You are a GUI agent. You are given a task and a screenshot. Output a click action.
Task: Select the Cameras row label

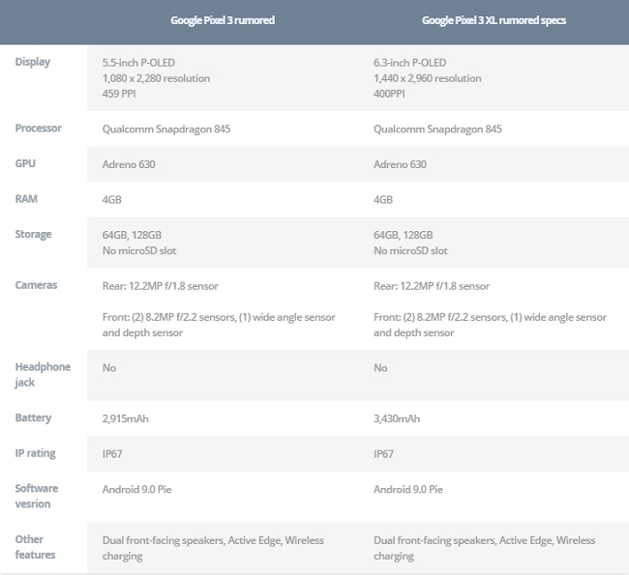pos(36,285)
